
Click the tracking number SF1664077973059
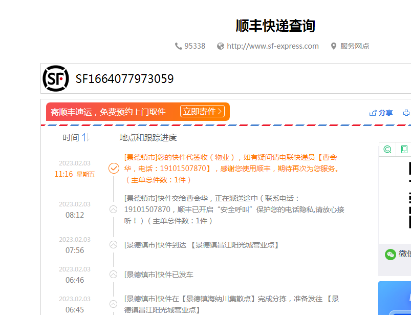124,79
